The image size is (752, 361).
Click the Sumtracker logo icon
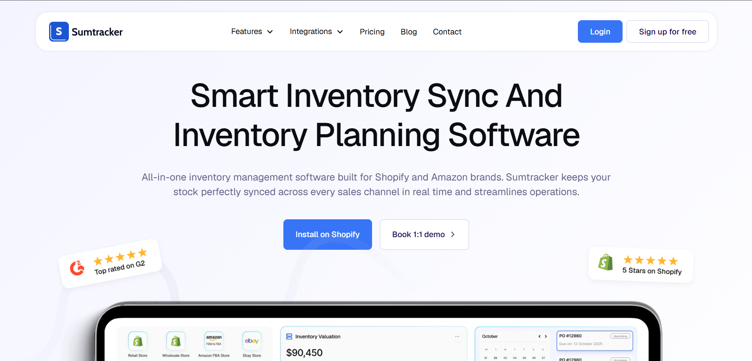tap(59, 31)
